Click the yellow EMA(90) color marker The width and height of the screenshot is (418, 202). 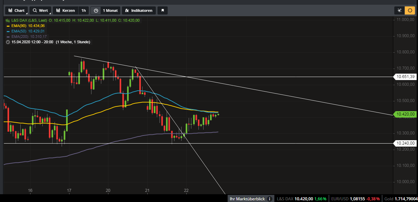pyautogui.click(x=8, y=26)
